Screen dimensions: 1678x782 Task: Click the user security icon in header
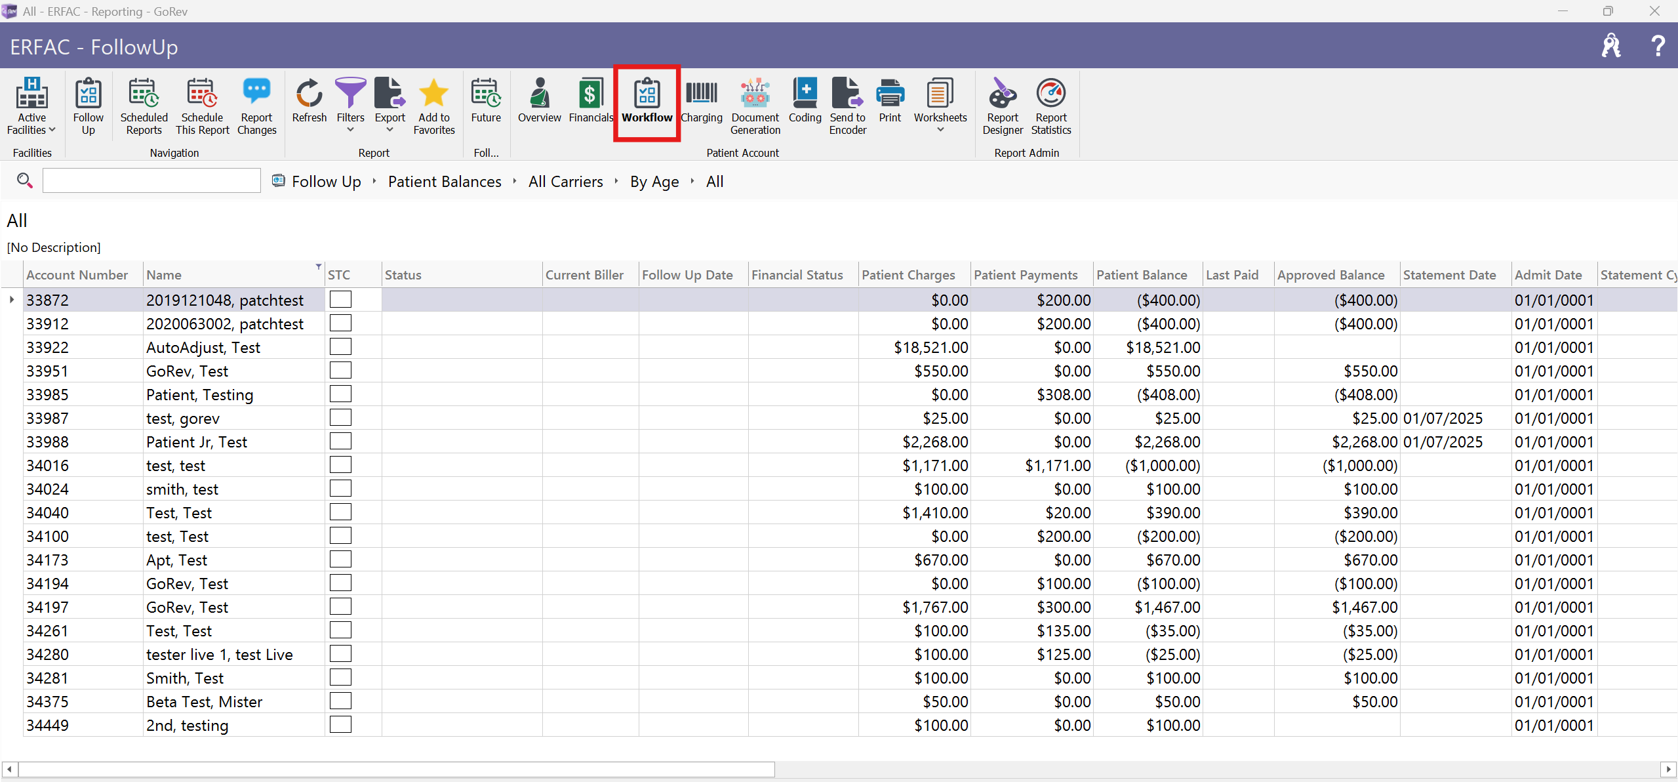point(1610,46)
